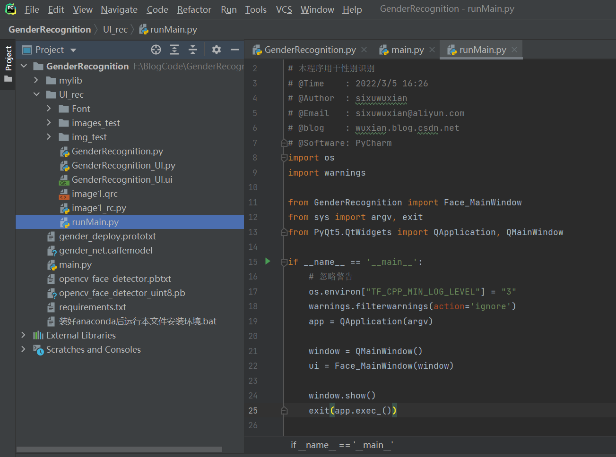Click the fold end marker at line 25
Screen dimensions: 616x457
[284, 411]
